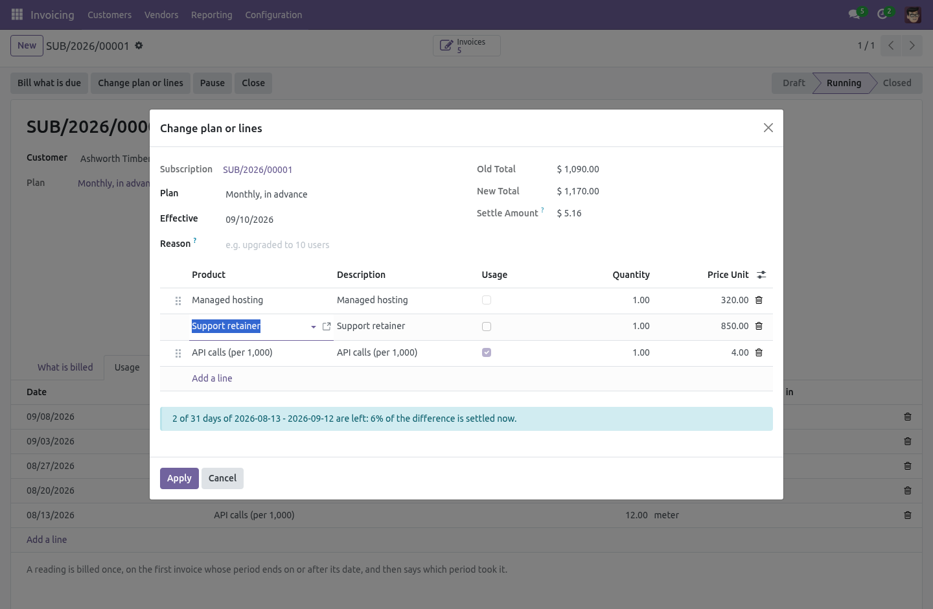Open the activities clock icon
This screenshot has height=609, width=933.
882,14
